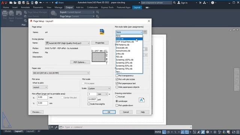The width and height of the screenshot is (240, 135).
Task: Click the plot offset X input field
Action: tap(42, 97)
